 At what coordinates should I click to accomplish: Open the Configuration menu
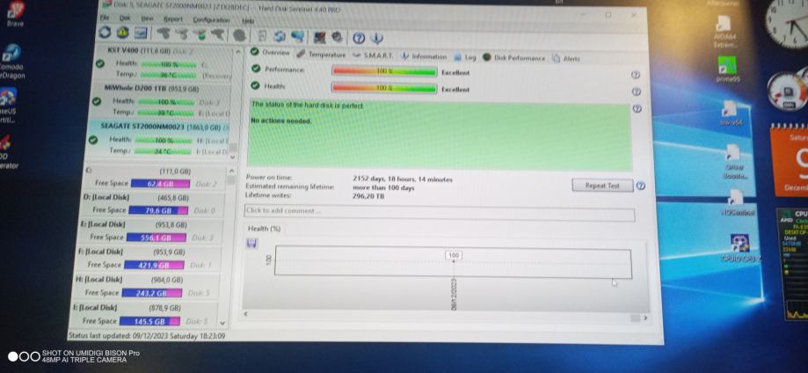point(211,20)
